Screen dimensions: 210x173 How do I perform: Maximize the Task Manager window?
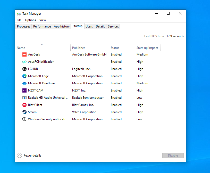tap(168, 13)
